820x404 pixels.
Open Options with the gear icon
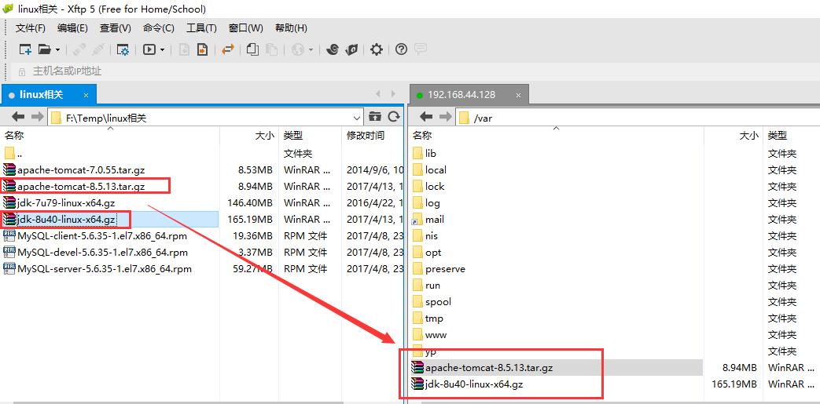click(377, 49)
